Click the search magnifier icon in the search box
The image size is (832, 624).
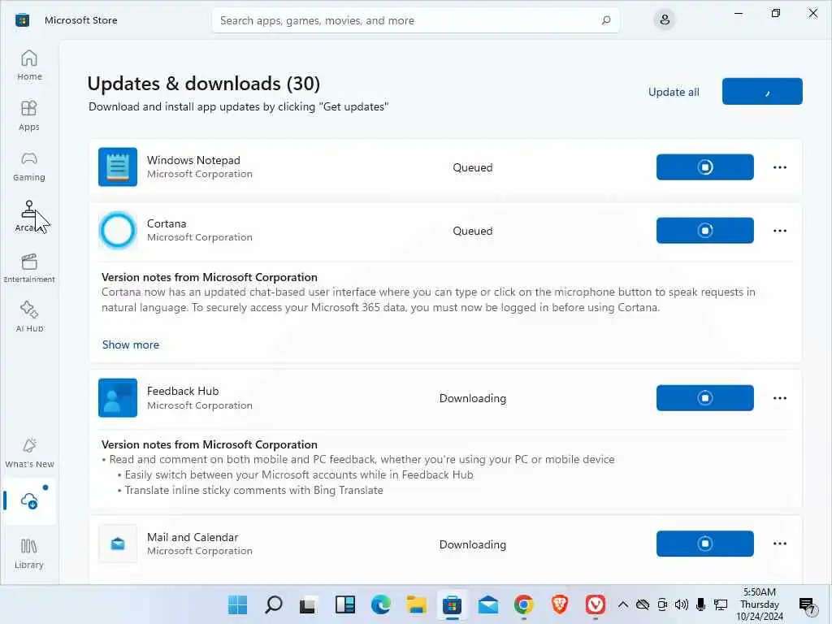[x=606, y=20]
